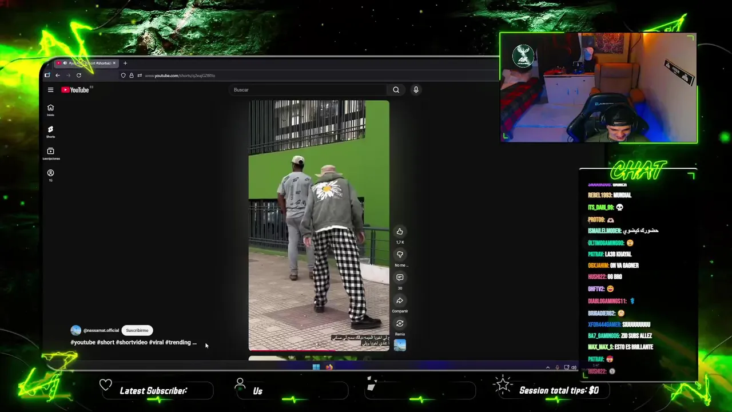The height and width of the screenshot is (412, 732).
Task: Click the Short video to pause
Action: pos(319,225)
